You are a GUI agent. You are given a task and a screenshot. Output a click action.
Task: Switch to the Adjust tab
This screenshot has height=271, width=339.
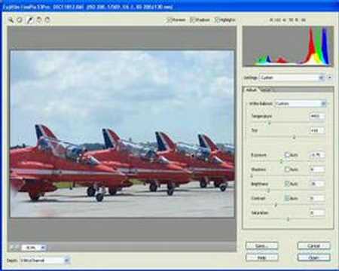(x=251, y=90)
